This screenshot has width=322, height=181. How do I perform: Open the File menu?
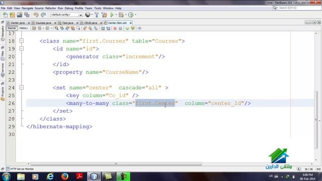point(3,8)
